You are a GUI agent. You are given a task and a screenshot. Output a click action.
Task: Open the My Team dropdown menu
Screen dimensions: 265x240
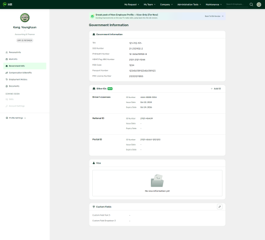[x=149, y=5]
